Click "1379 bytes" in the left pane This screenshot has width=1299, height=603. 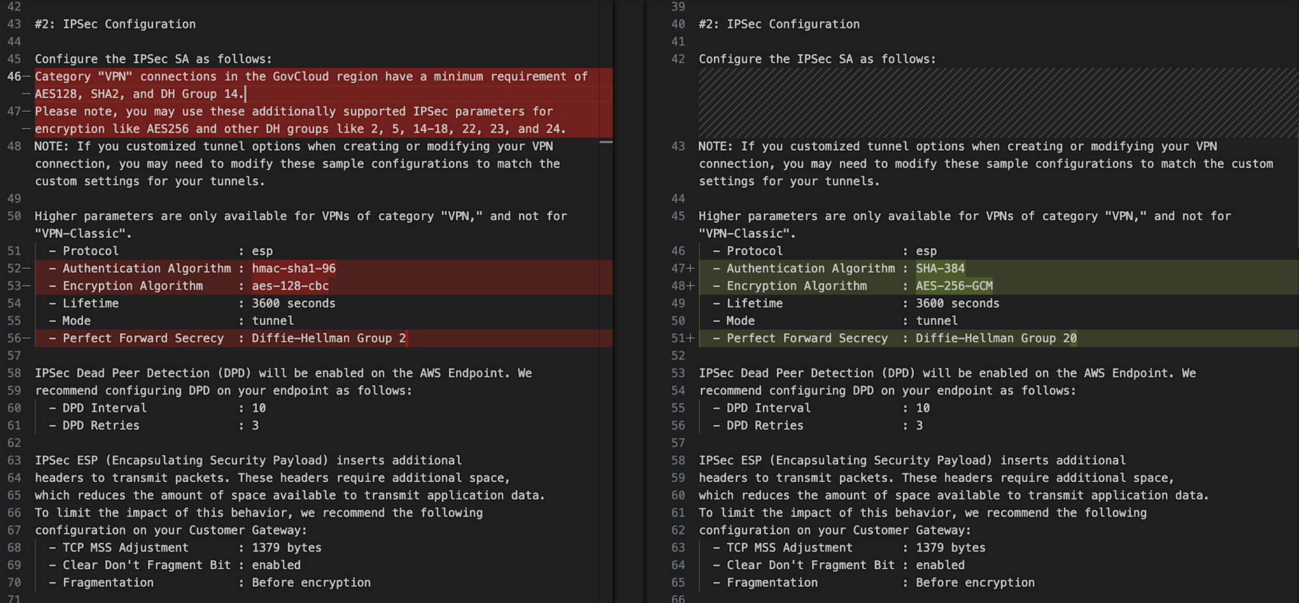[286, 548]
